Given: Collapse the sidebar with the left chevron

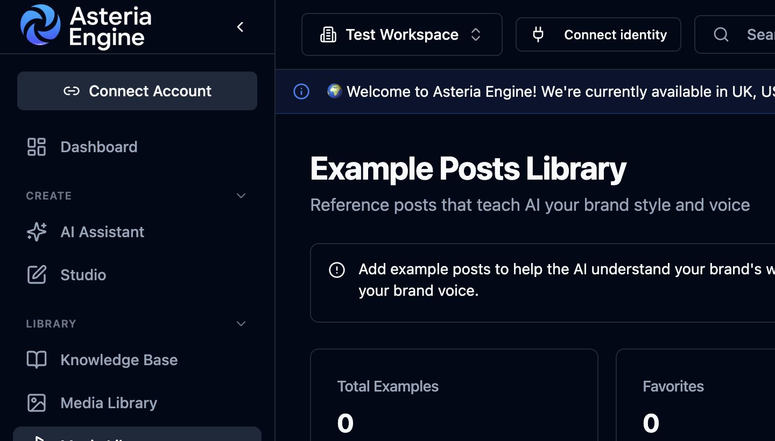Looking at the screenshot, I should pos(240,27).
